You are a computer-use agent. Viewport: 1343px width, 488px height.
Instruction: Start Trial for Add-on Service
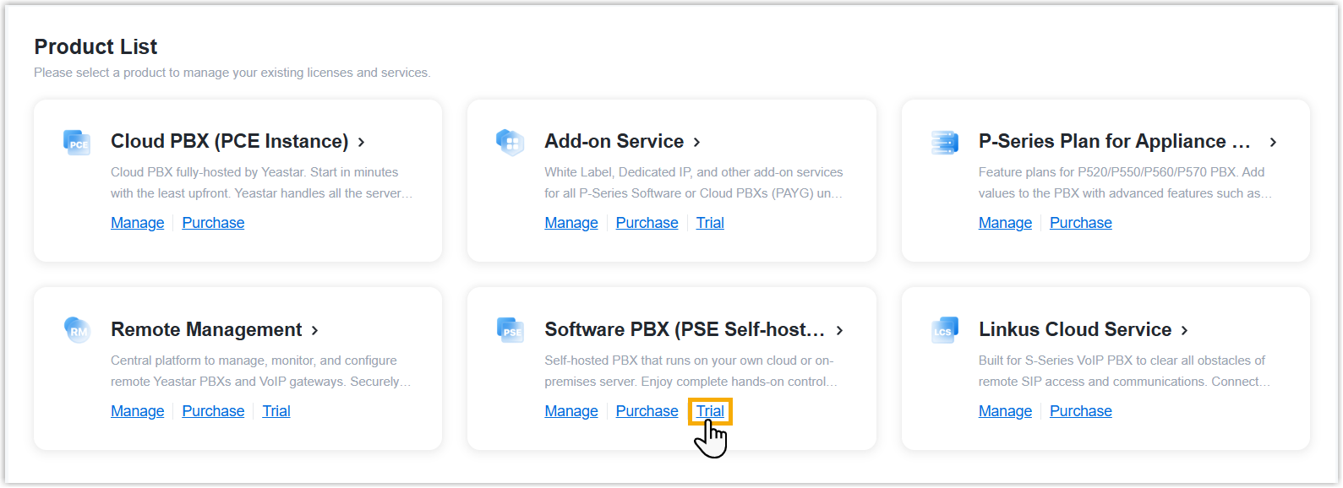[710, 223]
